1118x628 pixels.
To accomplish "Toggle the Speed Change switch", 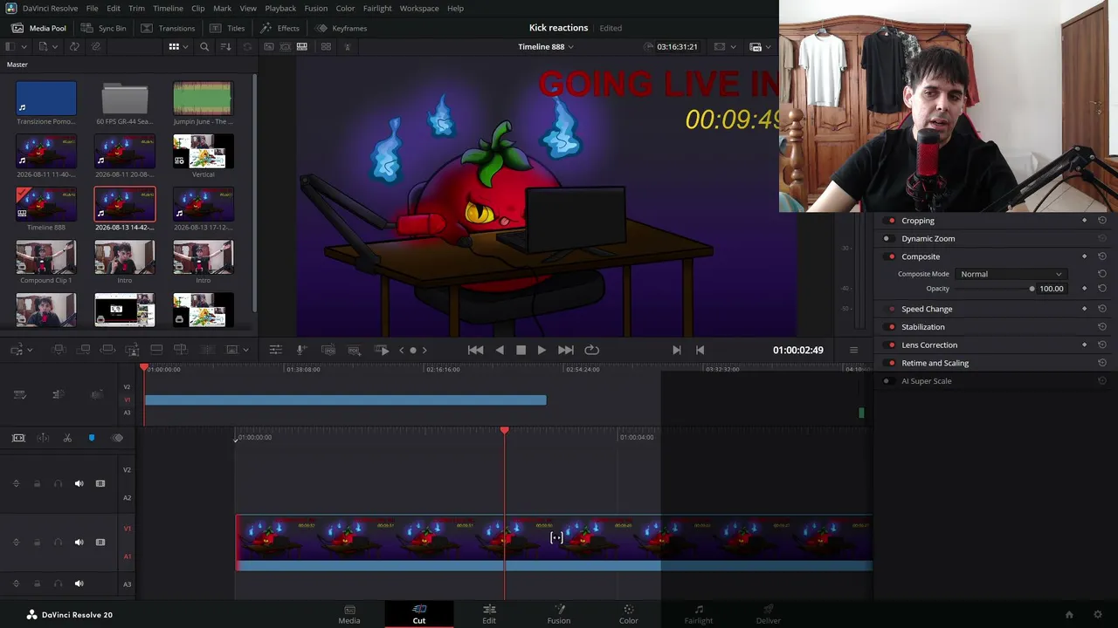I will point(891,309).
